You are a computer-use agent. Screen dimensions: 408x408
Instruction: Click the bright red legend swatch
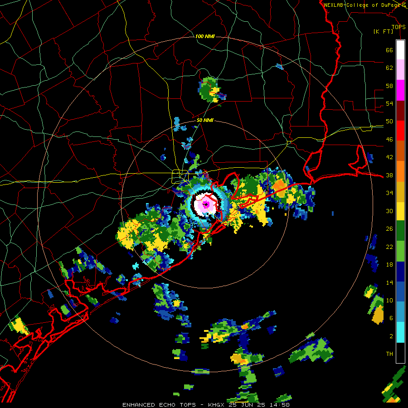(x=400, y=131)
